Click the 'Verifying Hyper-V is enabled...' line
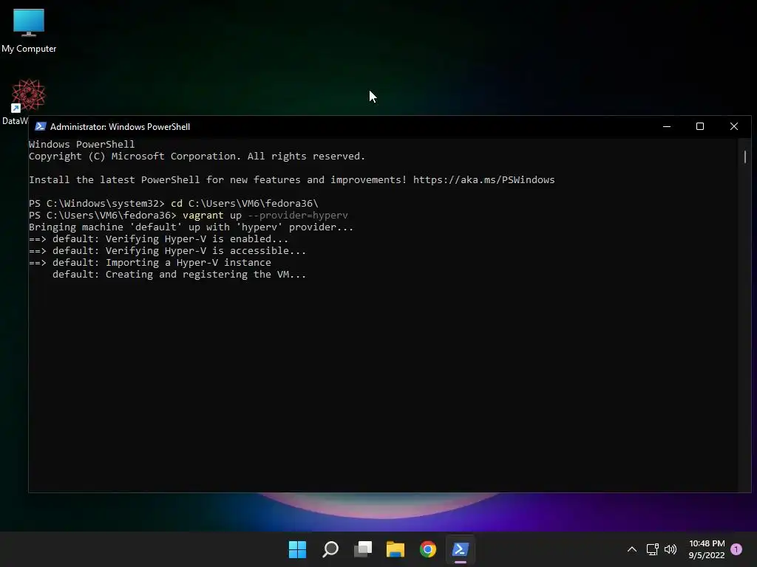757x567 pixels. coord(158,238)
